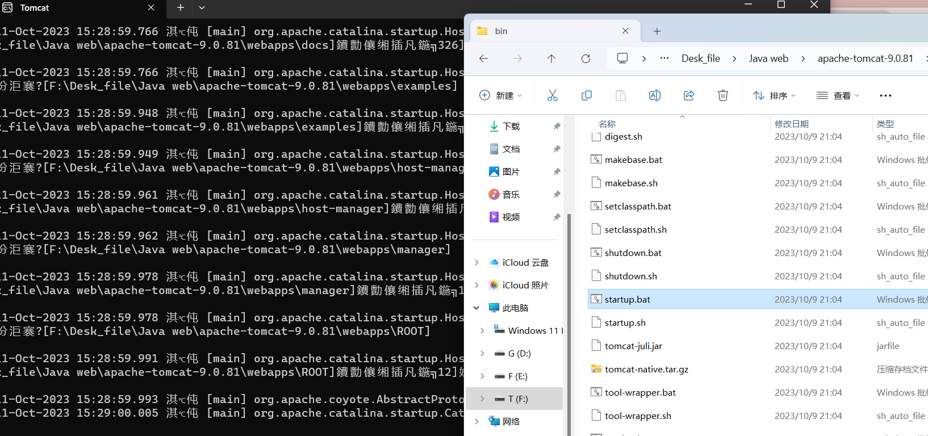Click the startup.bat file icon
Screen dimensions: 928x436
coord(596,299)
